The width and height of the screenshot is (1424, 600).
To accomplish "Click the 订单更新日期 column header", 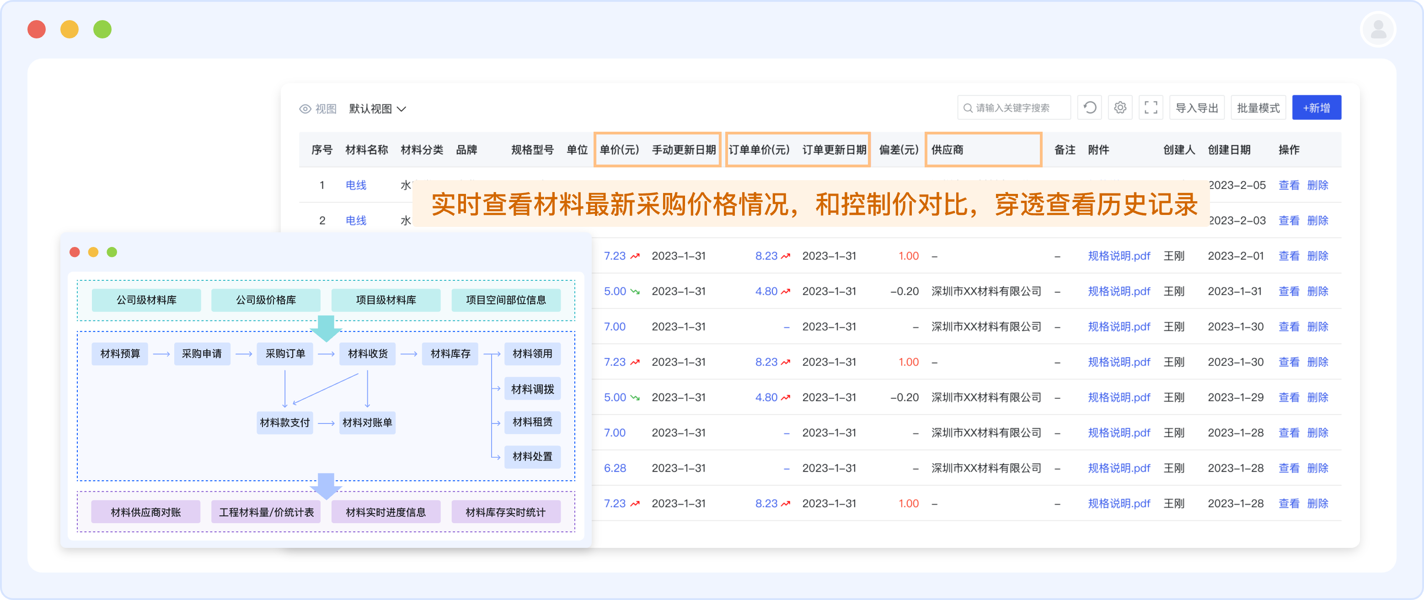I will (834, 150).
